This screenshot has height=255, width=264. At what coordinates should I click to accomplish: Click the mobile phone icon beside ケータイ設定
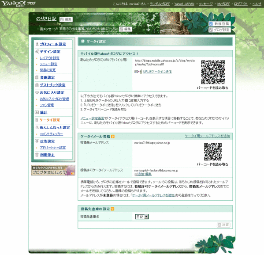coord(37,120)
